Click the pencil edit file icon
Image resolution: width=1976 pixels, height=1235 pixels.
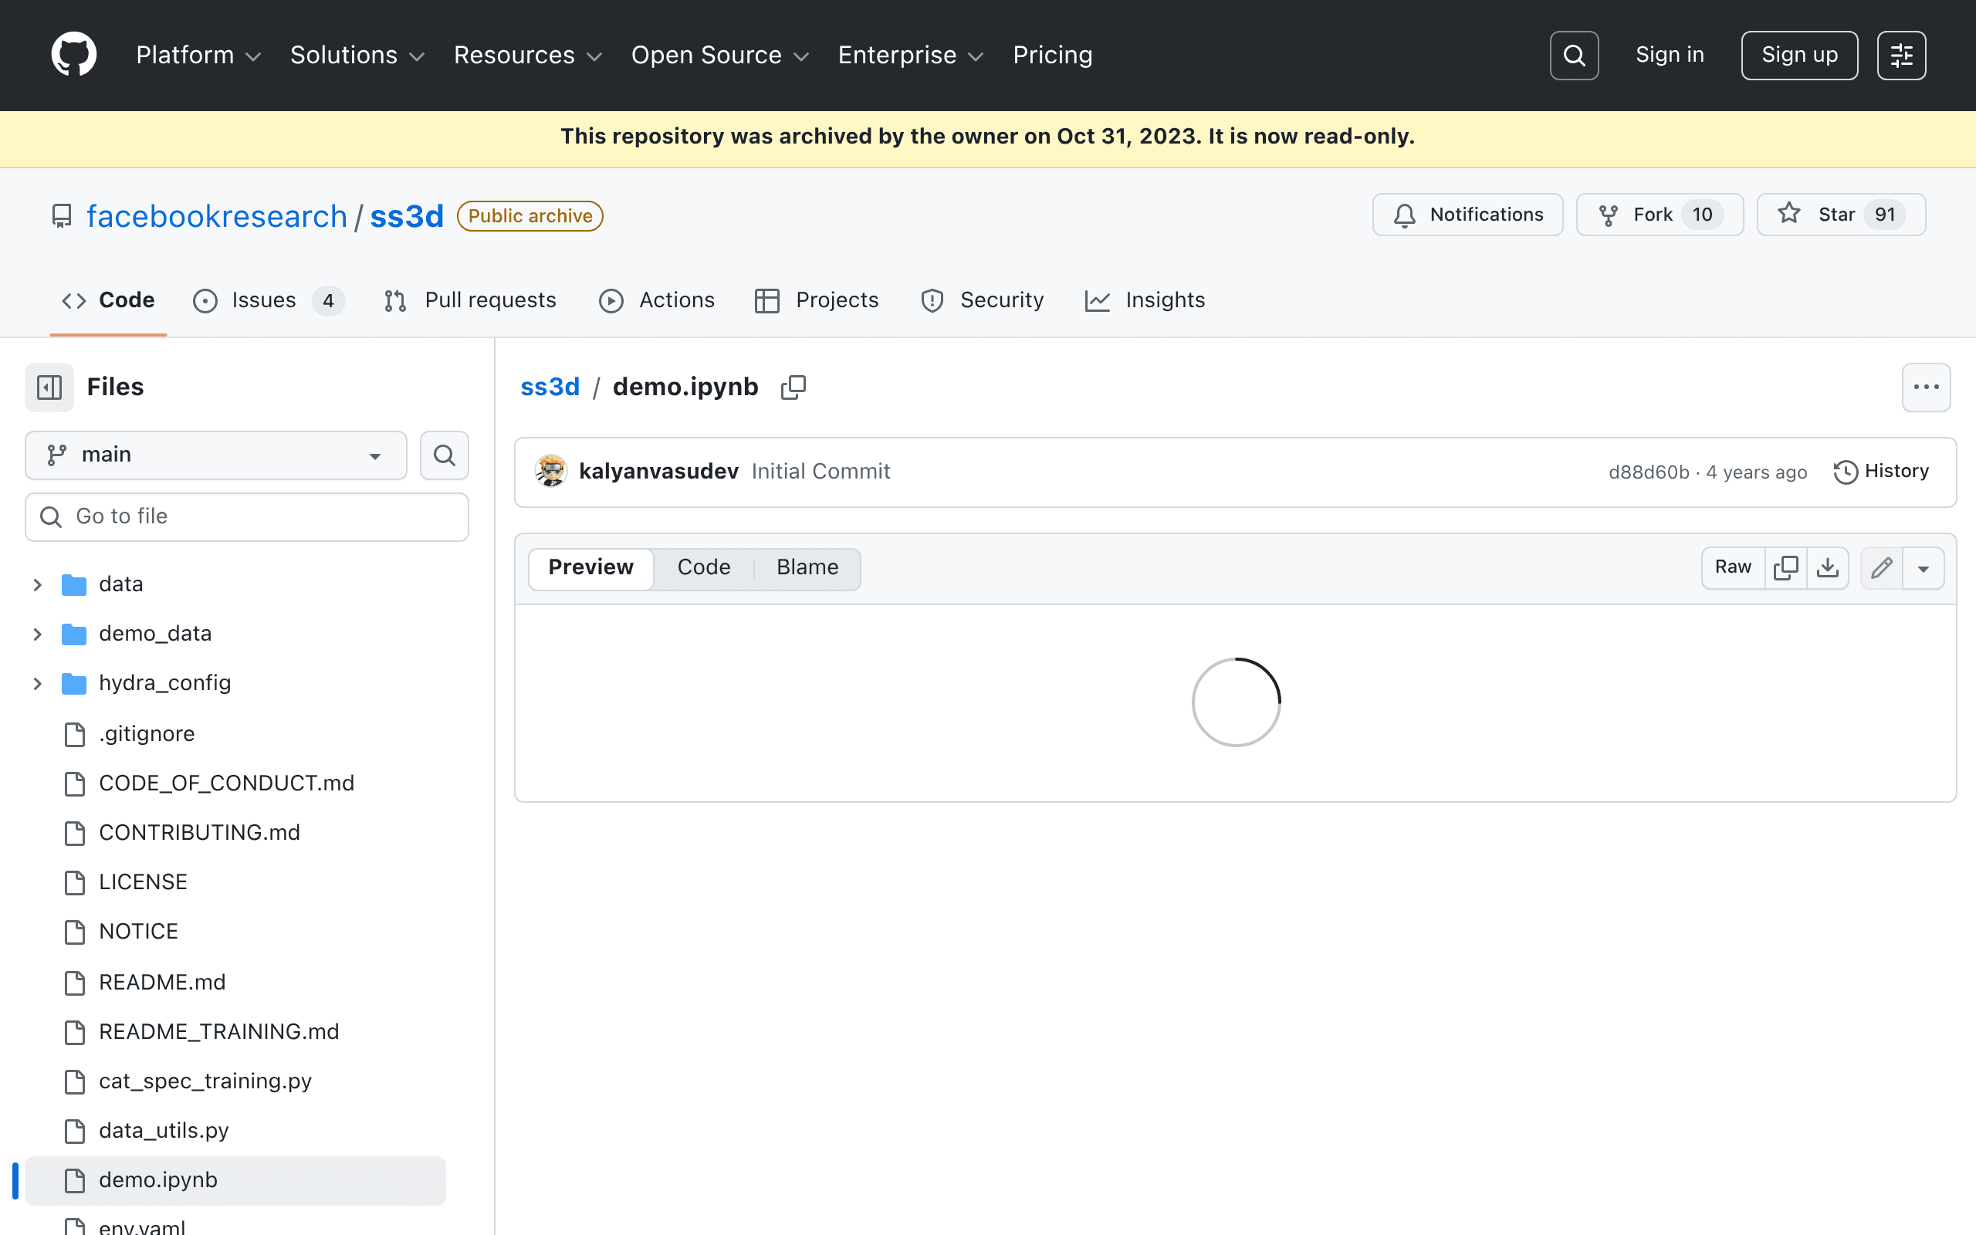pyautogui.click(x=1881, y=567)
